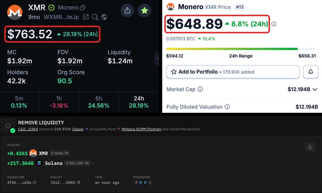Click the share button on the transaction card

[x=310, y=147]
